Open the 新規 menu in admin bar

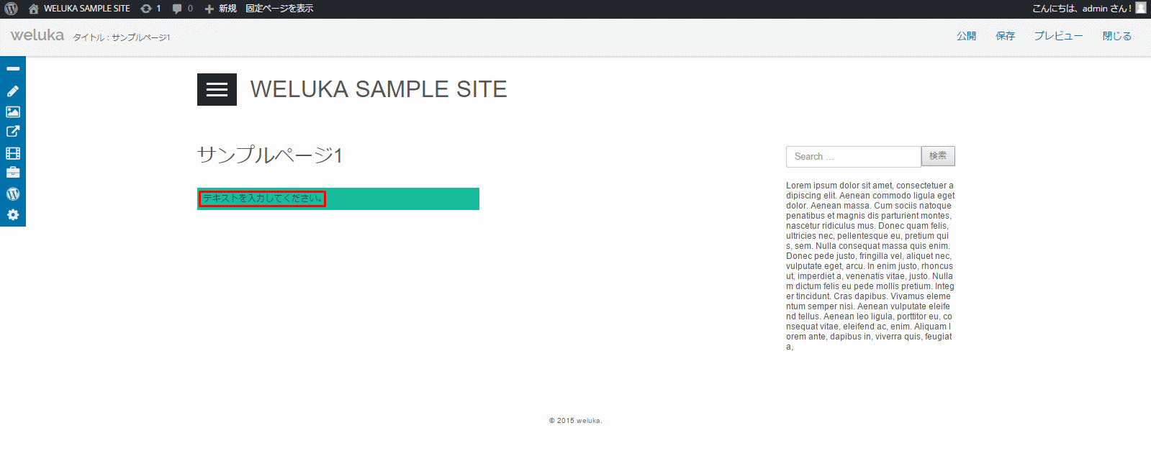[220, 9]
